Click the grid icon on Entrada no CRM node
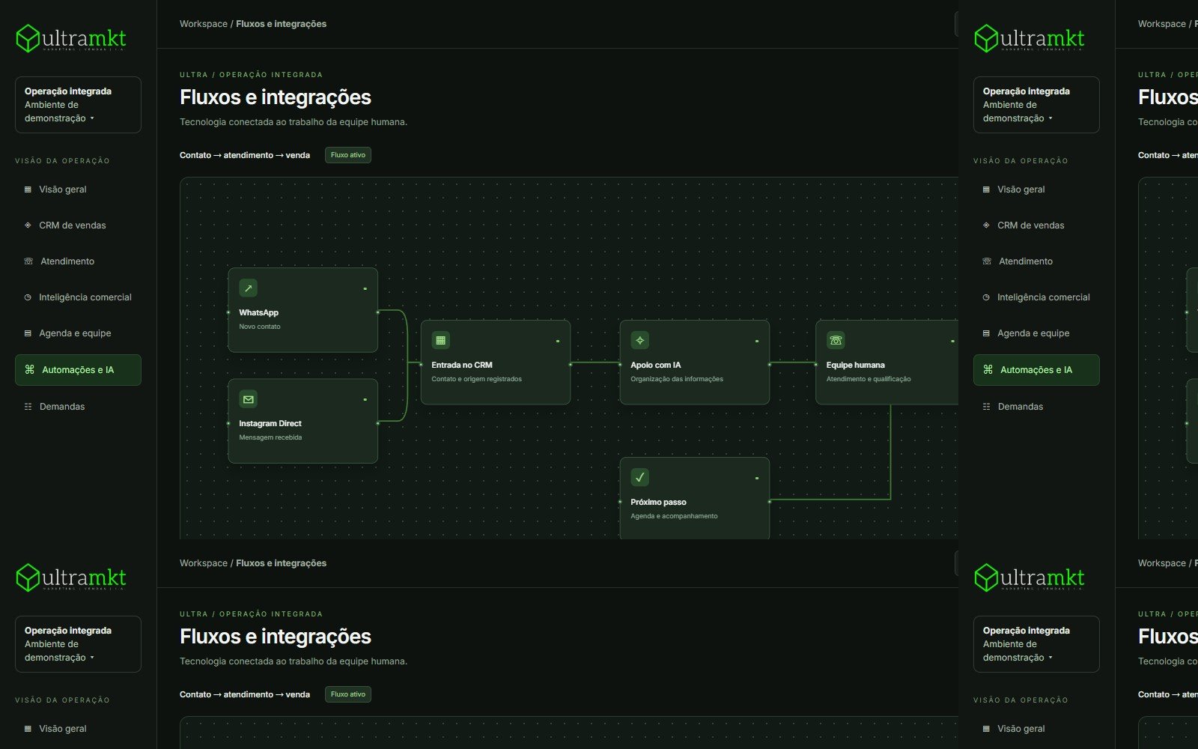The height and width of the screenshot is (749, 1198). tap(440, 341)
